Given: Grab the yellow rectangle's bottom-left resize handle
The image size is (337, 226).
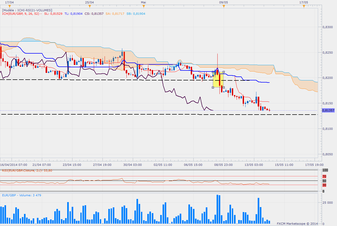Looking at the screenshot, I should coord(213,87).
